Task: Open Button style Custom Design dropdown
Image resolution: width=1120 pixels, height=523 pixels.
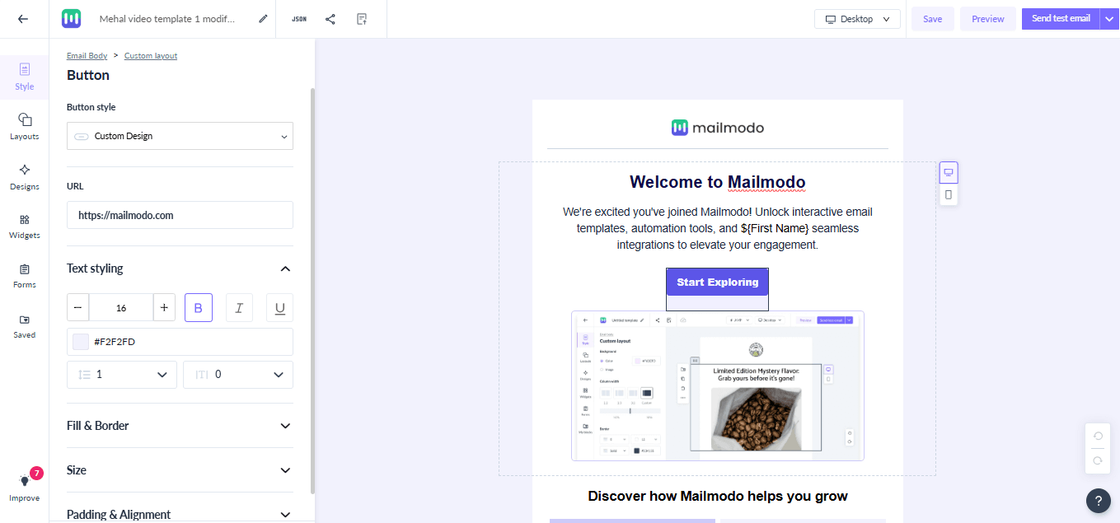Action: (x=180, y=136)
